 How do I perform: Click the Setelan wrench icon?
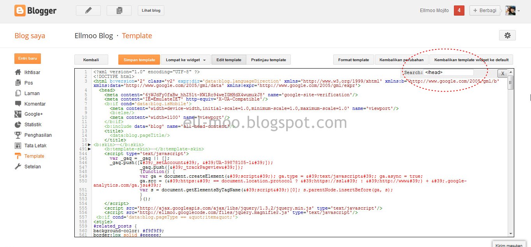tap(18, 167)
